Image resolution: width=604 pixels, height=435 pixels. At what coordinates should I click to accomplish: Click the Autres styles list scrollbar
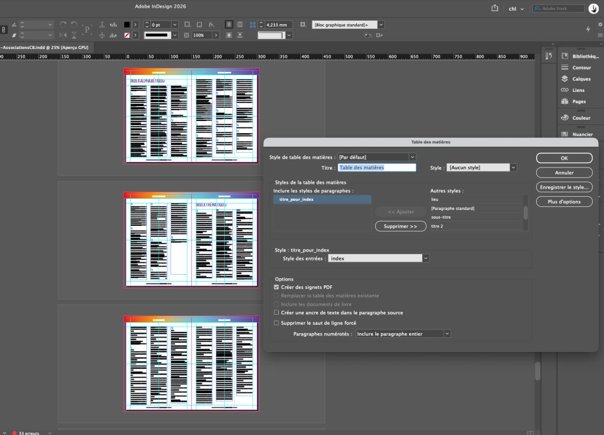click(526, 213)
